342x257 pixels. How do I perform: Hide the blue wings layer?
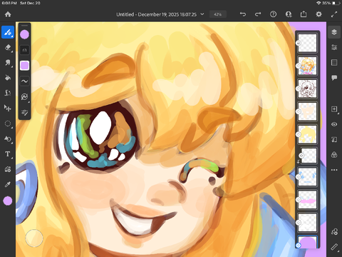click(x=299, y=177)
